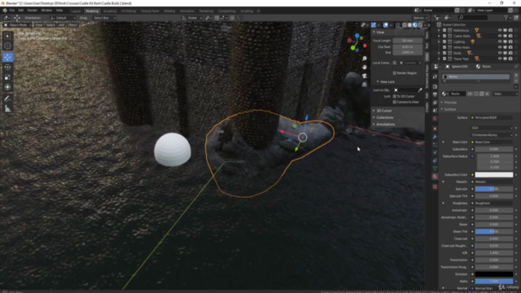This screenshot has width=521, height=293.
Task: Toggle perspective/orthographic grid icon
Action: click(365, 85)
